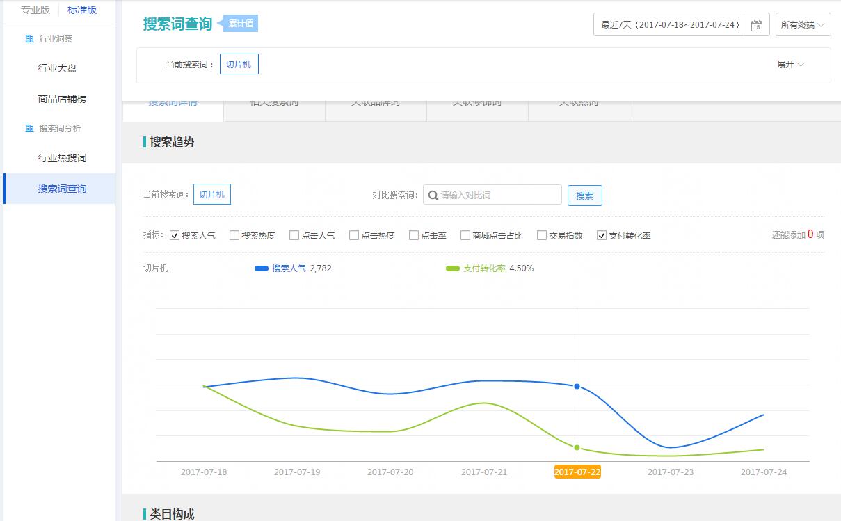The width and height of the screenshot is (841, 521).
Task: Open 行业热搜词 in the sidebar
Action: click(x=62, y=158)
